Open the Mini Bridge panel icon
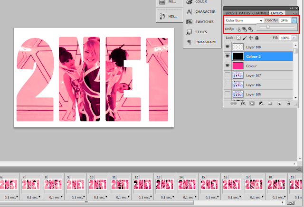304x207 pixels. pos(162,2)
